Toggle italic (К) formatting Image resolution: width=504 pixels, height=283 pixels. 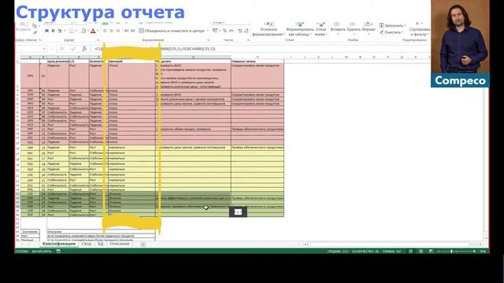(53, 31)
